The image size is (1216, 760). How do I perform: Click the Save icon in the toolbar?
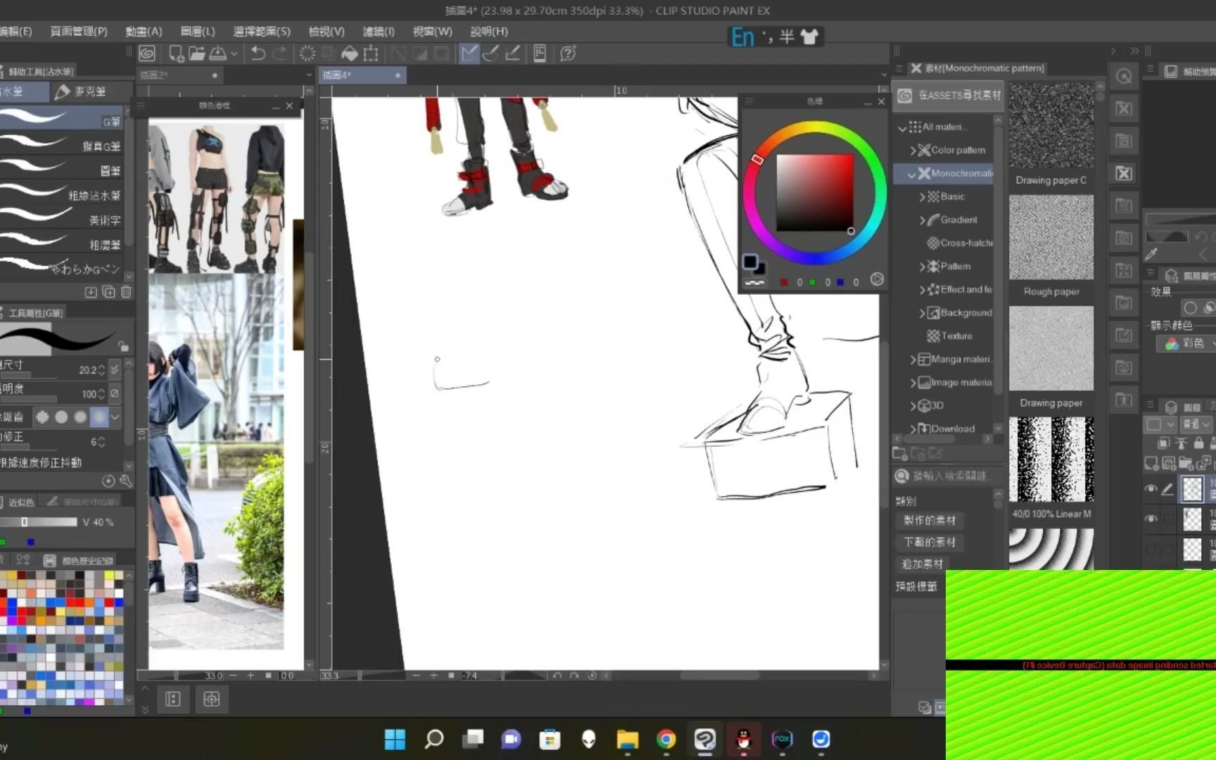(x=218, y=53)
